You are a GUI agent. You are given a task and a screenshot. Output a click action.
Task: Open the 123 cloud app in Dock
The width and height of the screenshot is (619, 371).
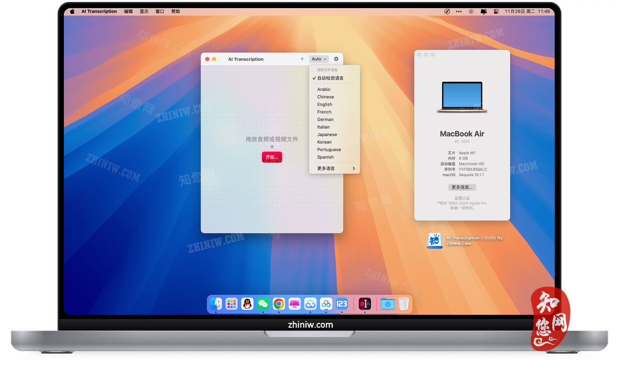(342, 304)
